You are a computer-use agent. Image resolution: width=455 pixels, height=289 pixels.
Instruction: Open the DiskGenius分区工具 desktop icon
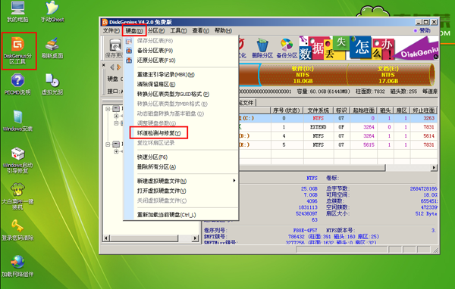(18, 51)
